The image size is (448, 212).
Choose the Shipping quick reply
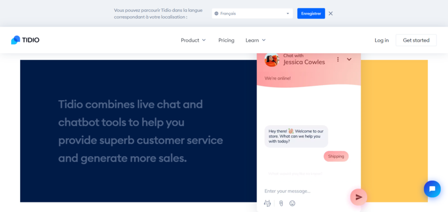[x=336, y=157]
